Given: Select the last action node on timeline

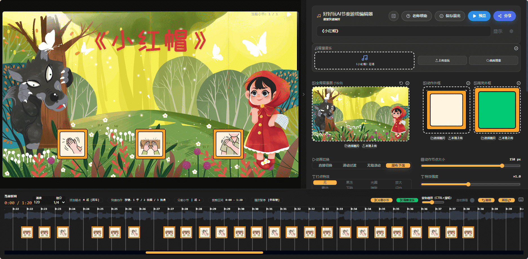Looking at the screenshot, I should [468, 232].
